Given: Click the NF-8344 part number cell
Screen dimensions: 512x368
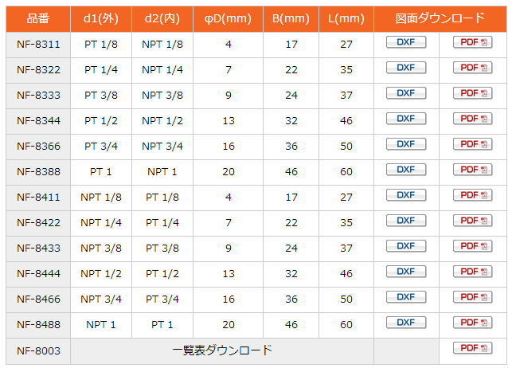Looking at the screenshot, I should (38, 121).
